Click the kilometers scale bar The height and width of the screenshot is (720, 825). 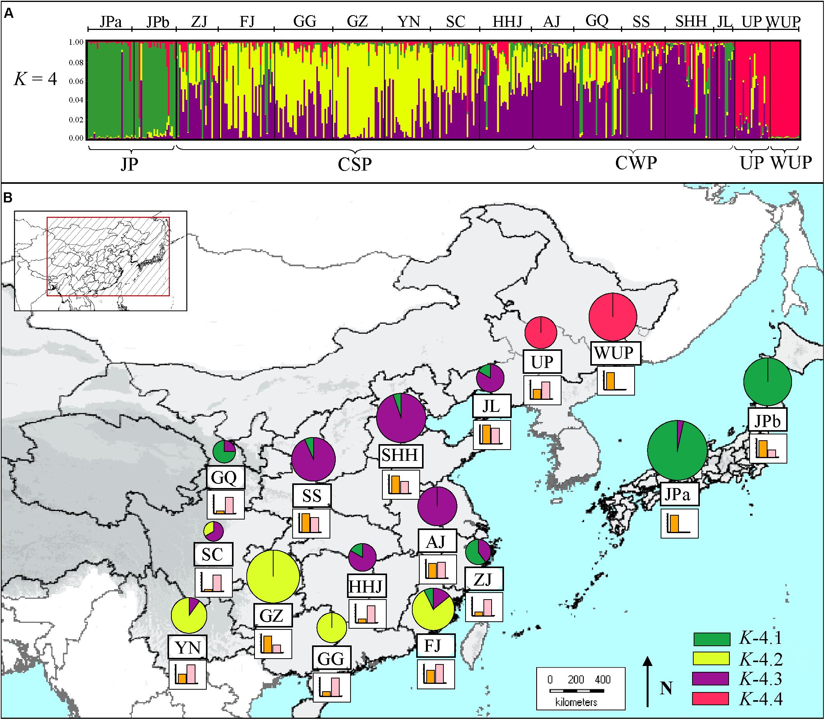580,688
